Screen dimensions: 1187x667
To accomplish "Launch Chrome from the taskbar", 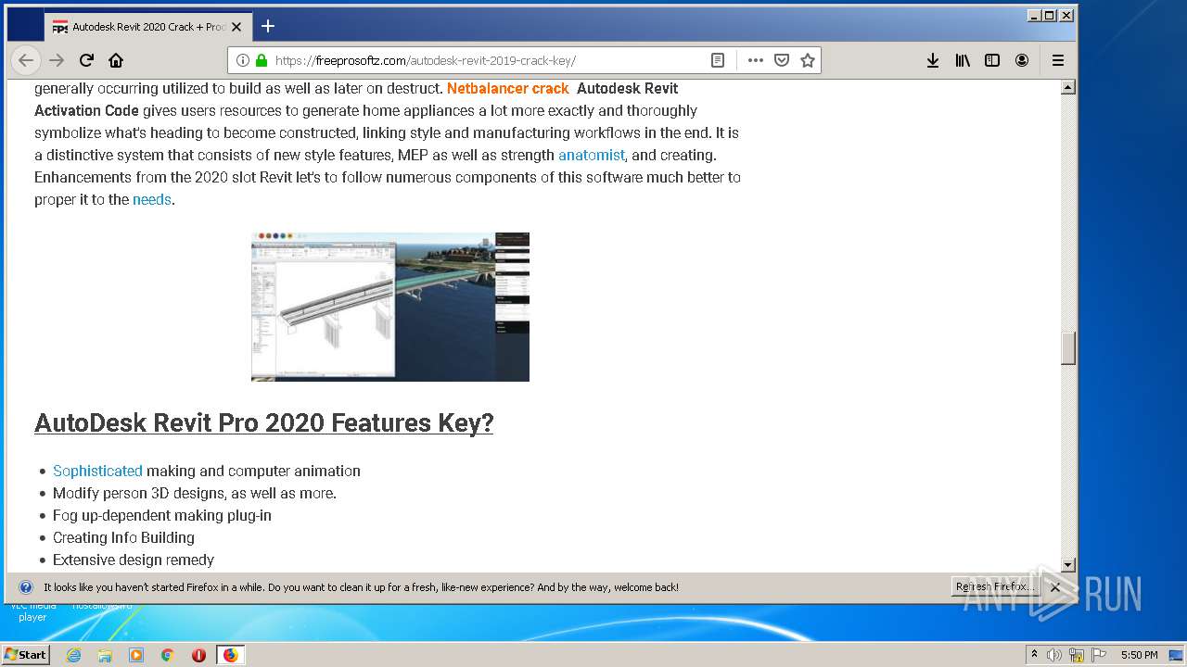I will [167, 655].
